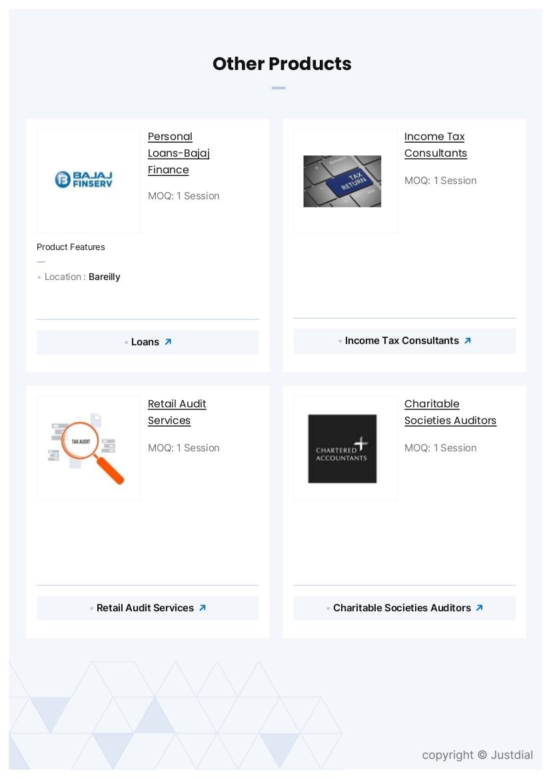
Task: Click the arrow icon next to Loans
Action: [x=168, y=342]
